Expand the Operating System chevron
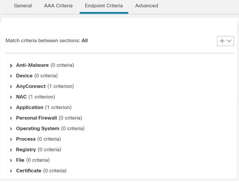Image resolution: width=239 pixels, height=182 pixels. coord(11,129)
